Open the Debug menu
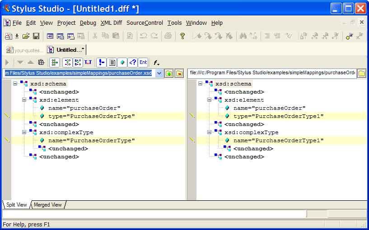369x230 pixels. 88,23
